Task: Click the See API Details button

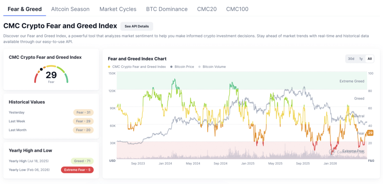Action: [x=137, y=27]
